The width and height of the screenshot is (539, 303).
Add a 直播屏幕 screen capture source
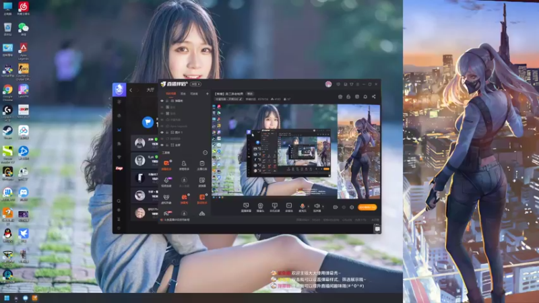246,207
